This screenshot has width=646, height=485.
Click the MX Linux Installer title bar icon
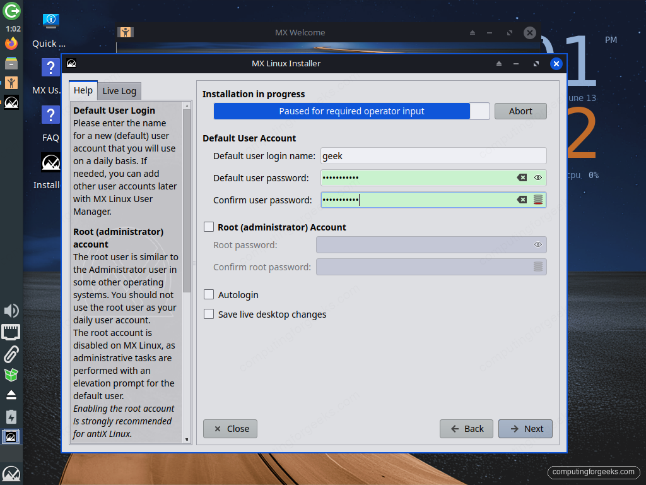click(x=71, y=63)
